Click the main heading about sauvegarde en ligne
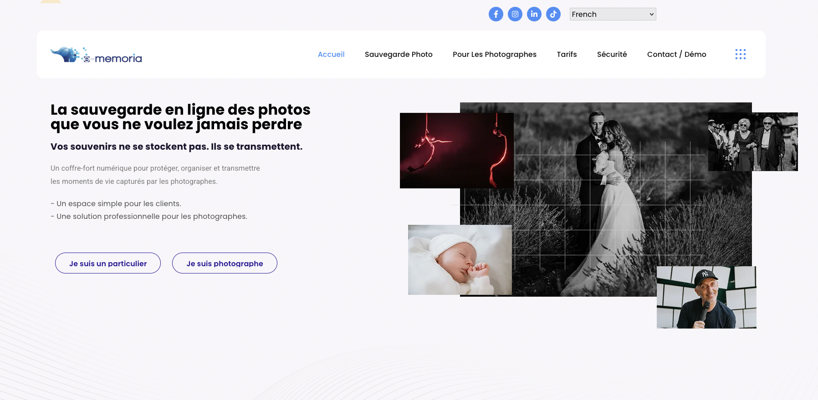This screenshot has height=400, width=818. (180, 117)
